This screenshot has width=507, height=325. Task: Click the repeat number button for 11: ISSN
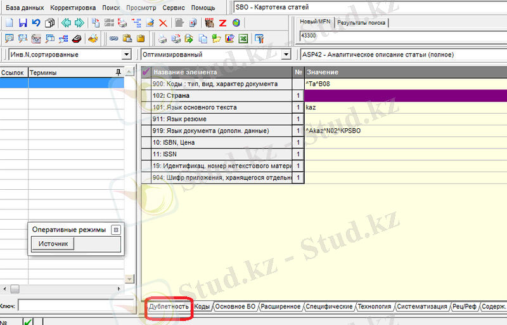(298, 154)
